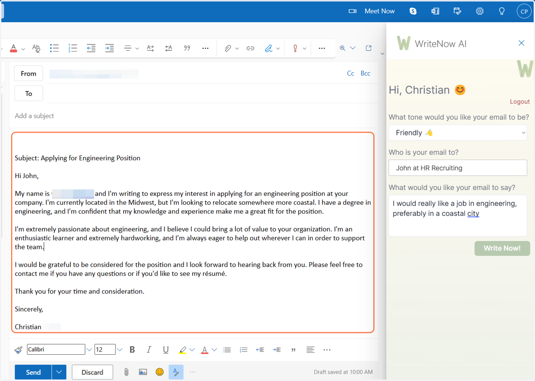Edit the email content prompt box

point(458,215)
